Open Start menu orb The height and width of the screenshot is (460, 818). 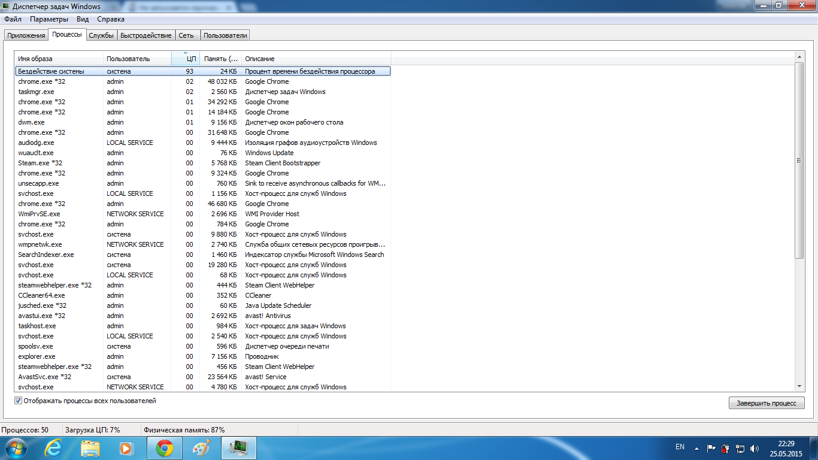pyautogui.click(x=15, y=448)
